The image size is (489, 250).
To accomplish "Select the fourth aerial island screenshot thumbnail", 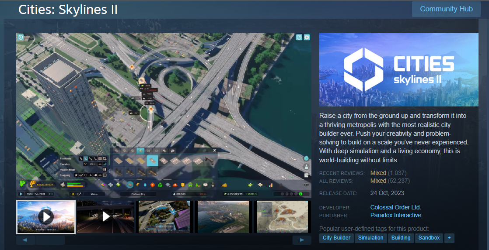I will pos(224,217).
